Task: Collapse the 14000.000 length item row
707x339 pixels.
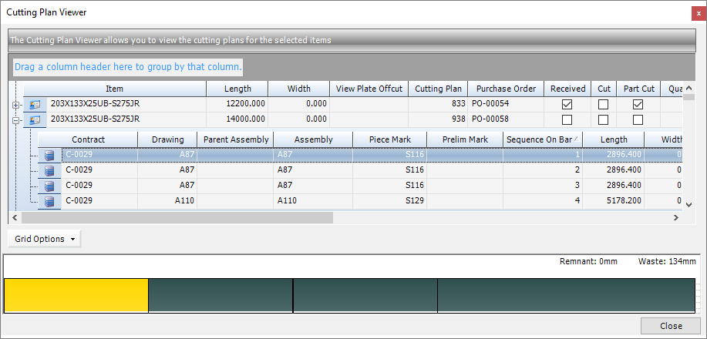Action: click(15, 119)
